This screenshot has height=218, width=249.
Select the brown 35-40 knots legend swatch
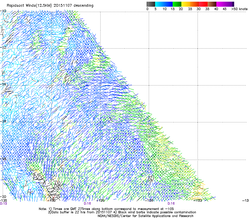click(x=212, y=4)
